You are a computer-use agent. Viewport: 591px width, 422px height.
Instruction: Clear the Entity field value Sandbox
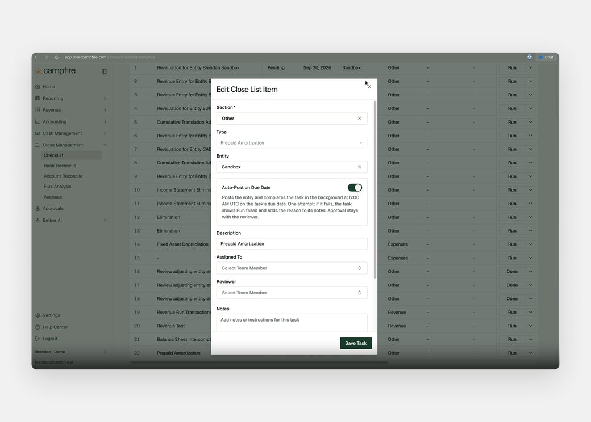(x=359, y=167)
